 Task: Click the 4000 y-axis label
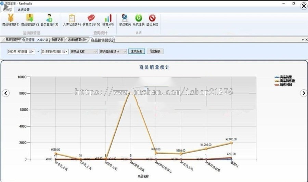[x=23, y=126]
